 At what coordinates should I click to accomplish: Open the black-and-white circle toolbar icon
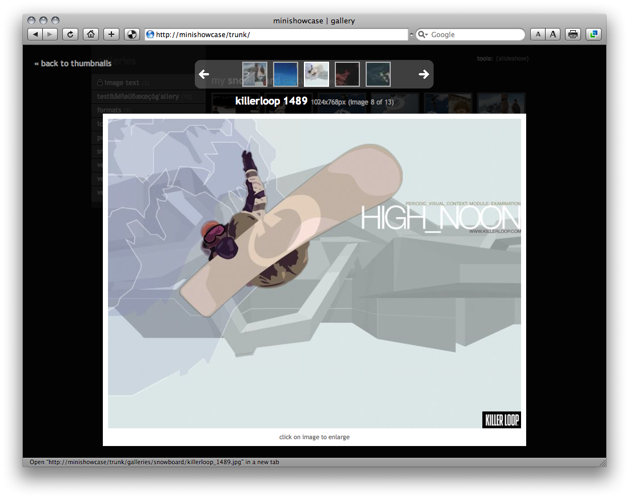(131, 34)
